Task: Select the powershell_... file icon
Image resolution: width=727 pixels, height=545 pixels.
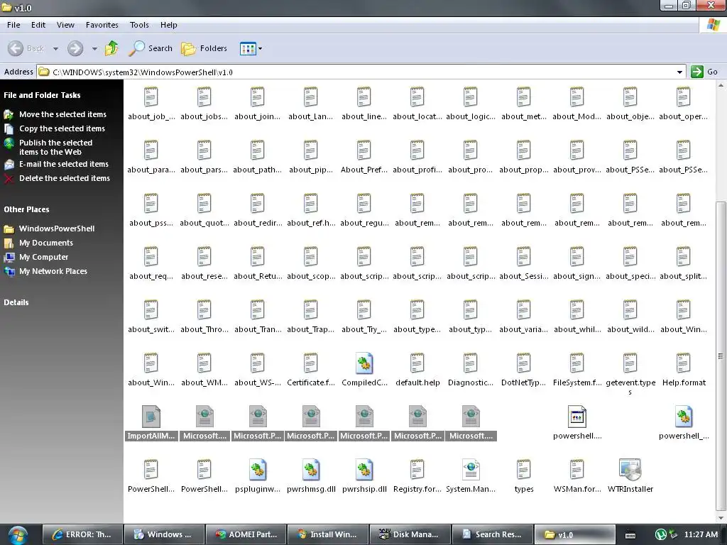Action: (684, 417)
